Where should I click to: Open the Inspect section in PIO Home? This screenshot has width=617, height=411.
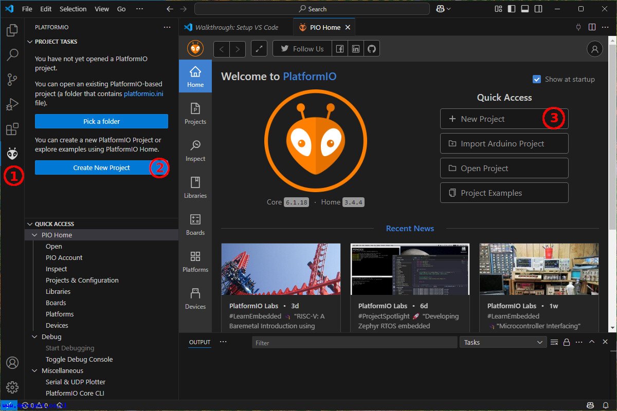195,150
